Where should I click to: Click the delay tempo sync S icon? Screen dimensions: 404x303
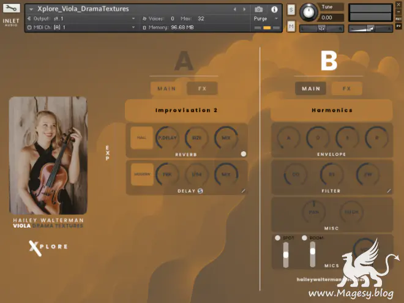[200, 191]
